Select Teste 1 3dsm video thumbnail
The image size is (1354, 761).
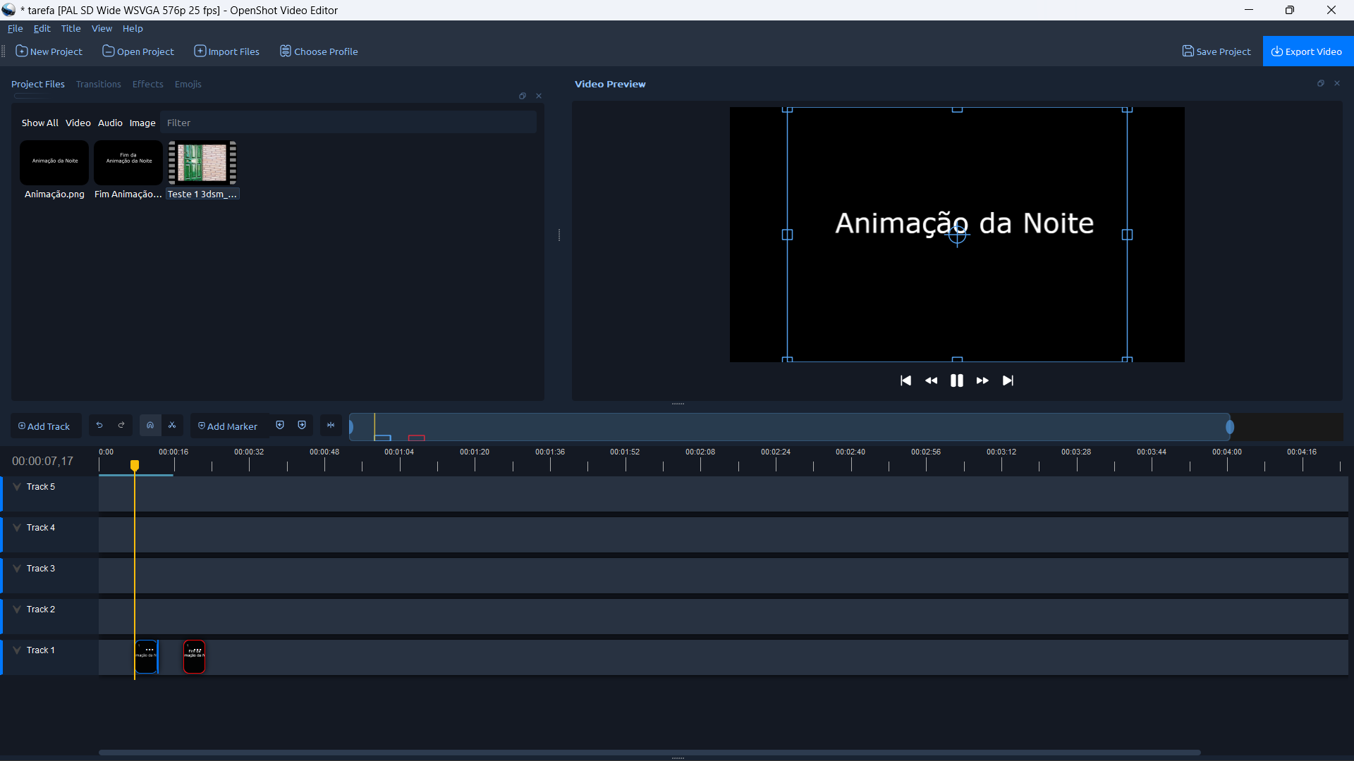[x=202, y=163]
